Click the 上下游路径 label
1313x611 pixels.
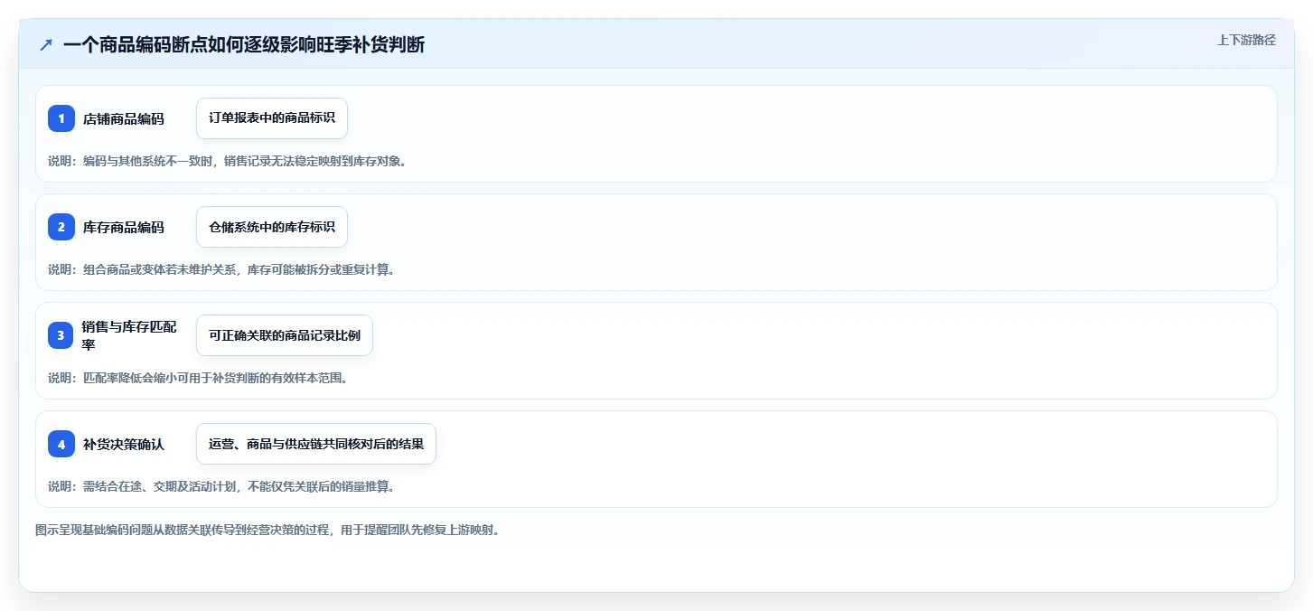click(x=1246, y=40)
